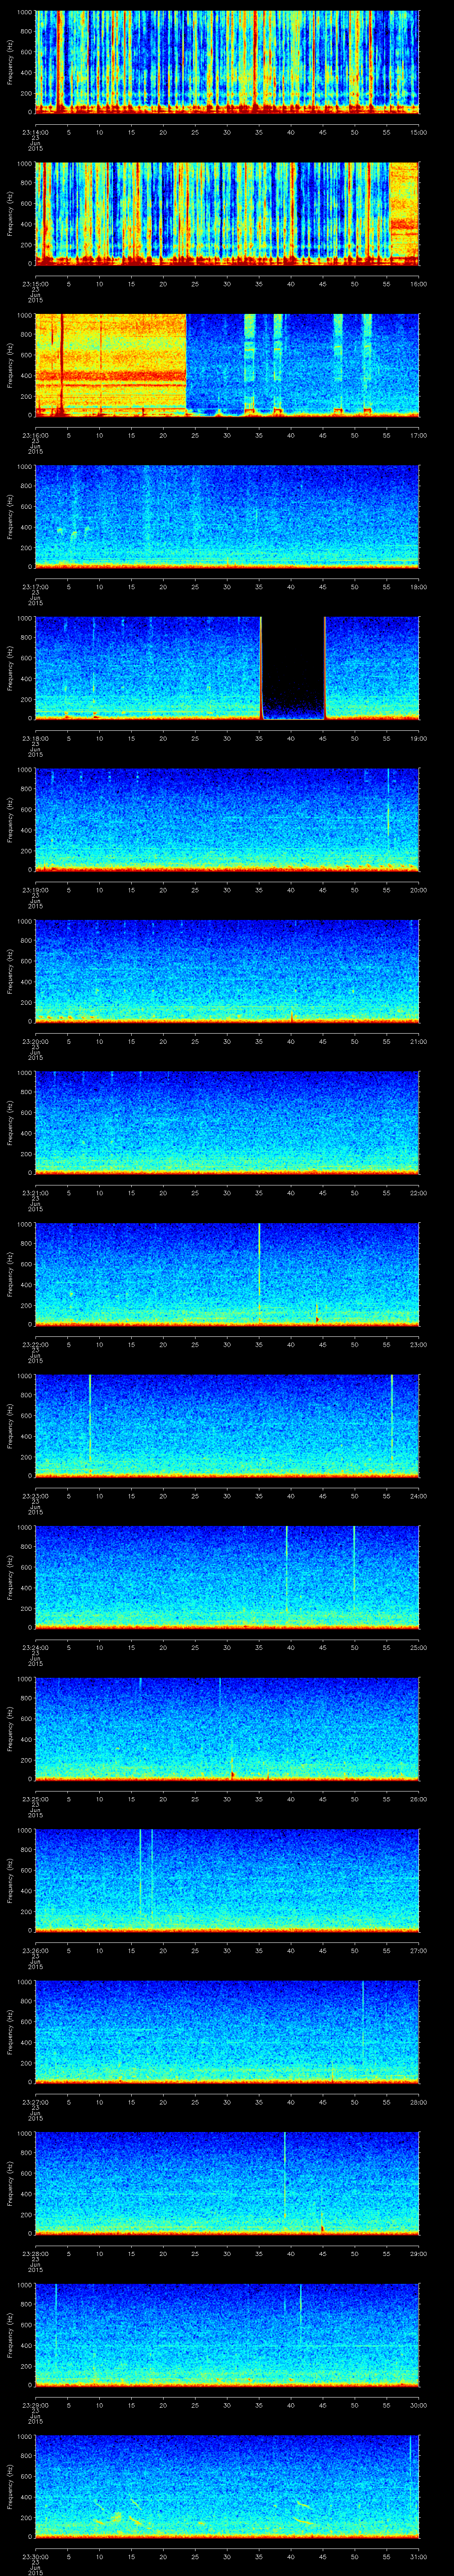
Task: Click the '23:22:00' start time label
Action: pos(35,1344)
